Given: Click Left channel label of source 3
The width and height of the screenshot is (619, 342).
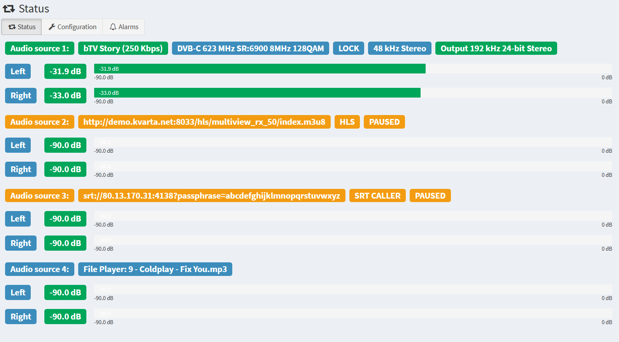Looking at the screenshot, I should 18,219.
